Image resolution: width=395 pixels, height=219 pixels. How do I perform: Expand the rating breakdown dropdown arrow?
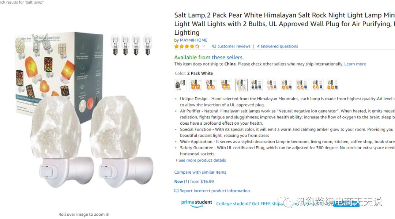[204, 46]
